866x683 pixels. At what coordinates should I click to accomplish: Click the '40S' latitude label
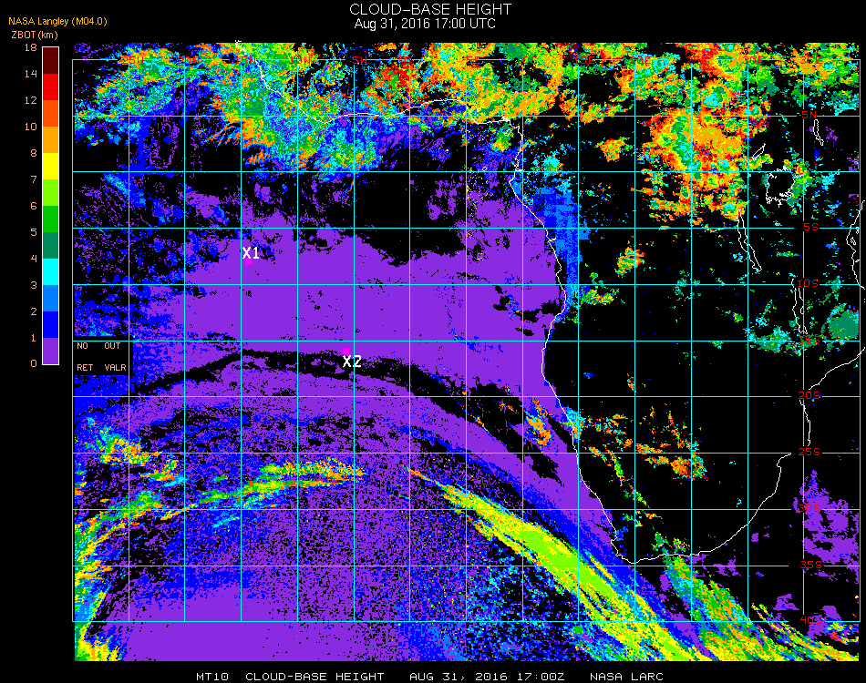[810, 620]
